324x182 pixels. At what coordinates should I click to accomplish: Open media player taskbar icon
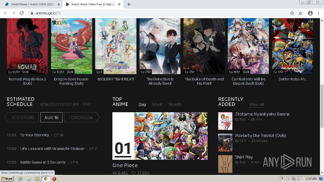[37, 179]
